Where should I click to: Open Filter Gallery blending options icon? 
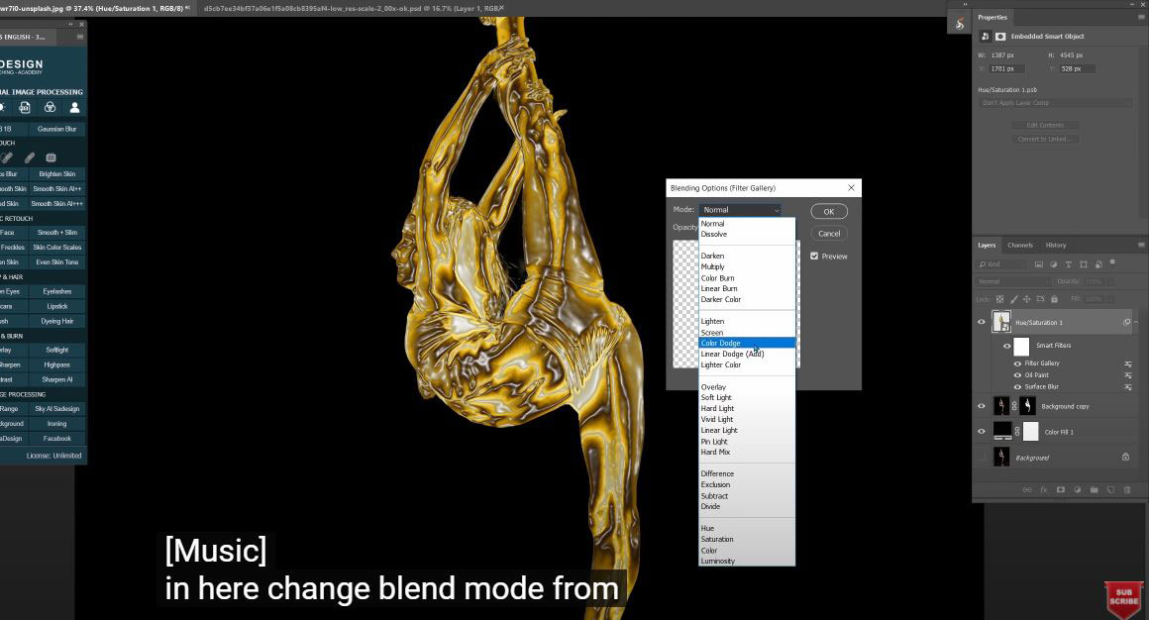pyautogui.click(x=1127, y=363)
